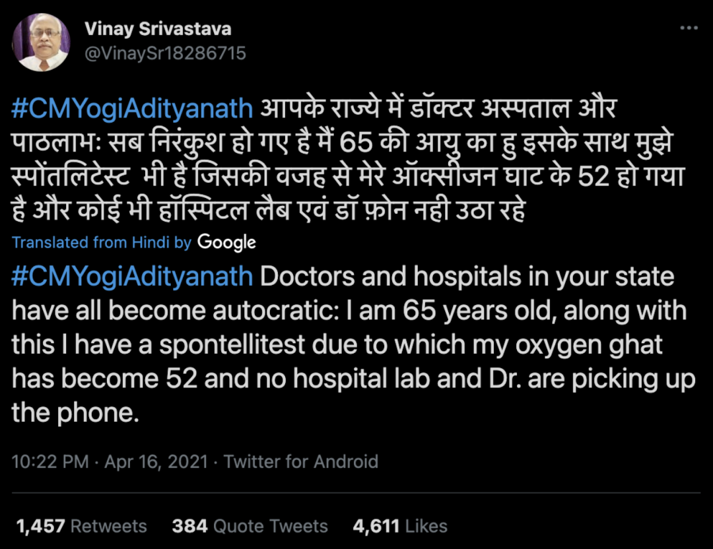Open the Vinay Srivastava display name
The width and height of the screenshot is (713, 549).
[158, 29]
